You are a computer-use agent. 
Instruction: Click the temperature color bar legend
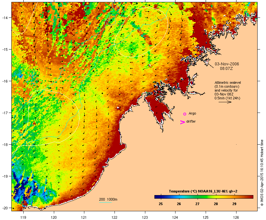[x=204, y=197]
